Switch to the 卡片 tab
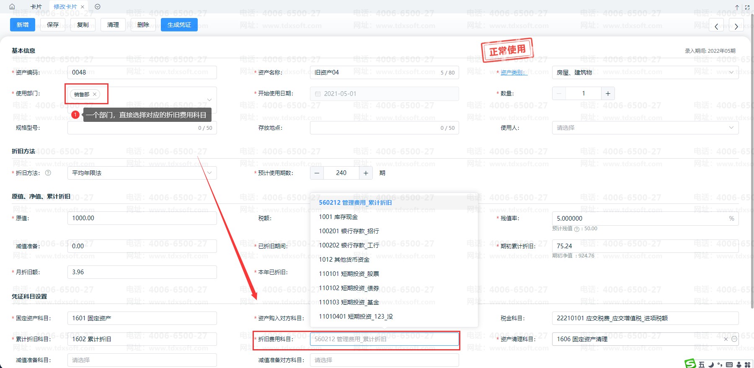 pyautogui.click(x=36, y=7)
